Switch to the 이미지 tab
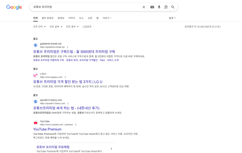Screen dimensions: 242x153 tap(72, 18)
